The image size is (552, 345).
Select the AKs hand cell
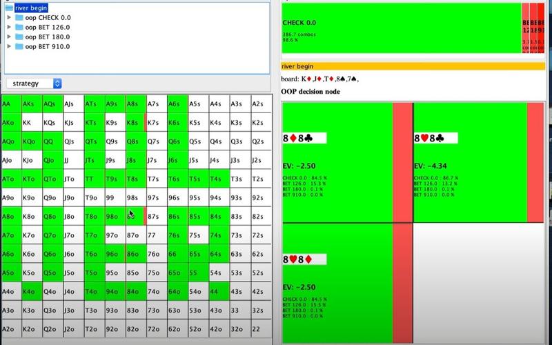point(32,104)
